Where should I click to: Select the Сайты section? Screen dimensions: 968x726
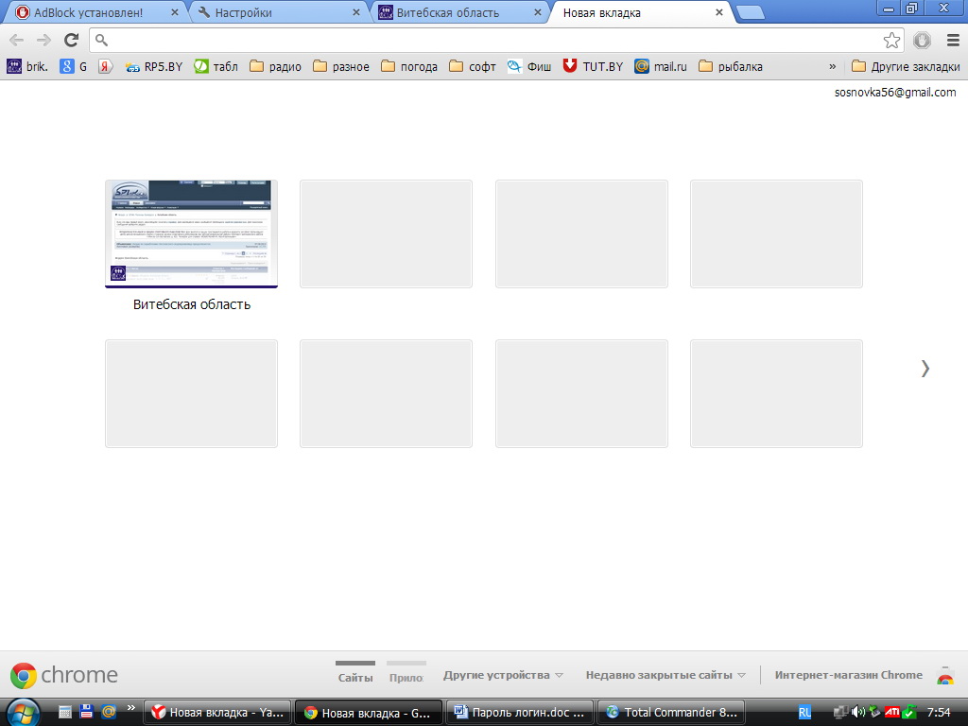[x=355, y=677]
